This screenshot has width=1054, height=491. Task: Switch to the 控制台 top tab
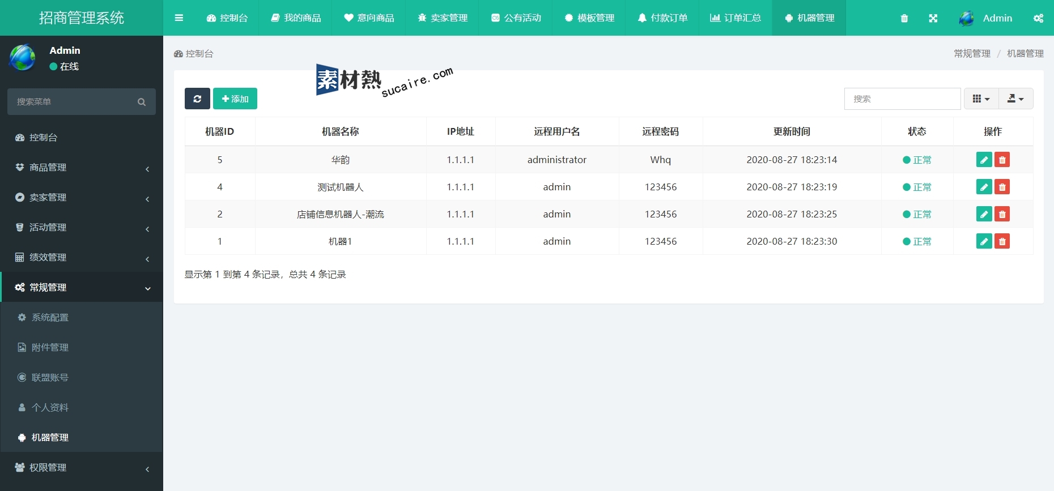227,18
